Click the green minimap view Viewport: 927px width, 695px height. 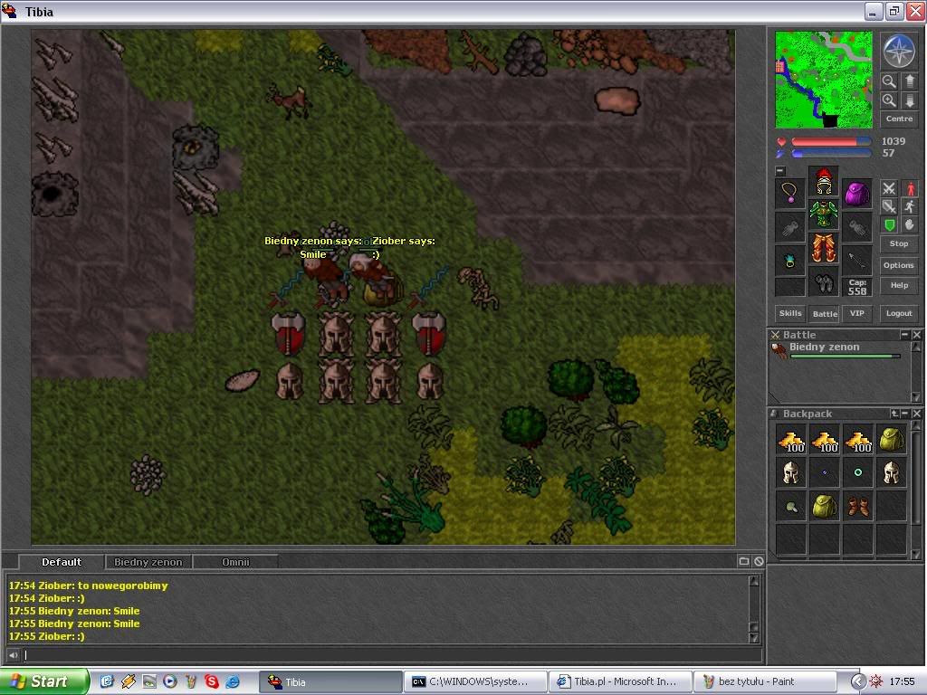pos(824,80)
